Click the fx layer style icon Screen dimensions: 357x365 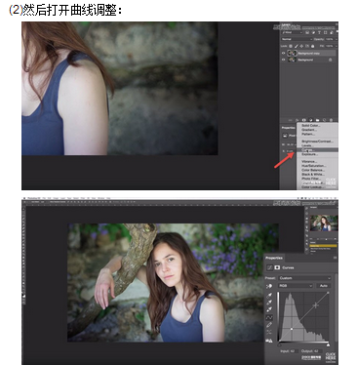click(297, 120)
